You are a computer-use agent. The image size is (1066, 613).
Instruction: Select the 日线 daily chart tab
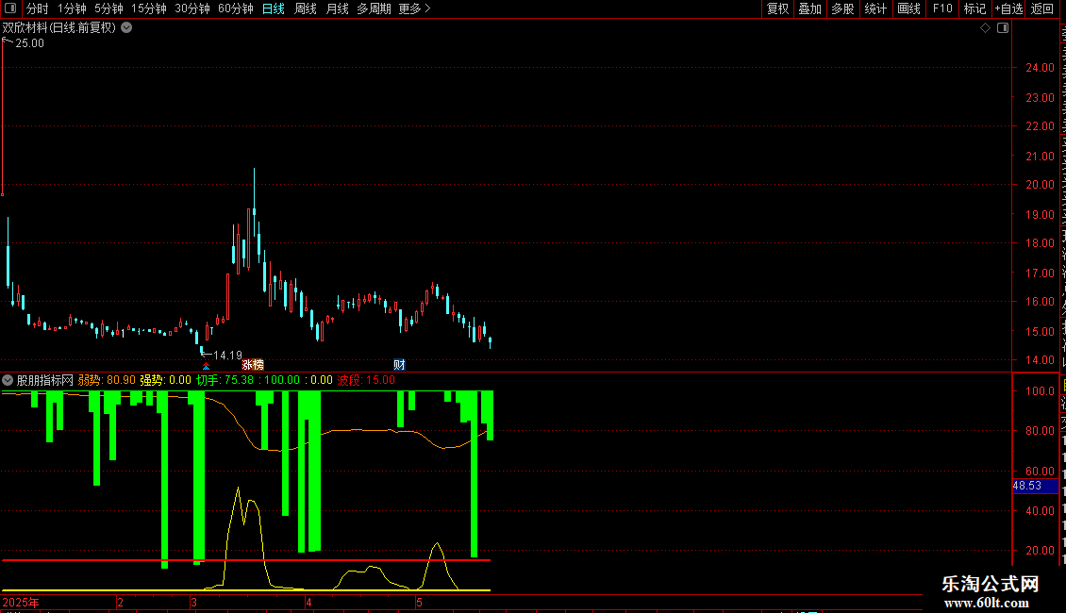[x=274, y=8]
